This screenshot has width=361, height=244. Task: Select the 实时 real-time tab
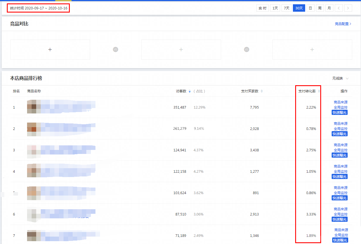click(262, 8)
